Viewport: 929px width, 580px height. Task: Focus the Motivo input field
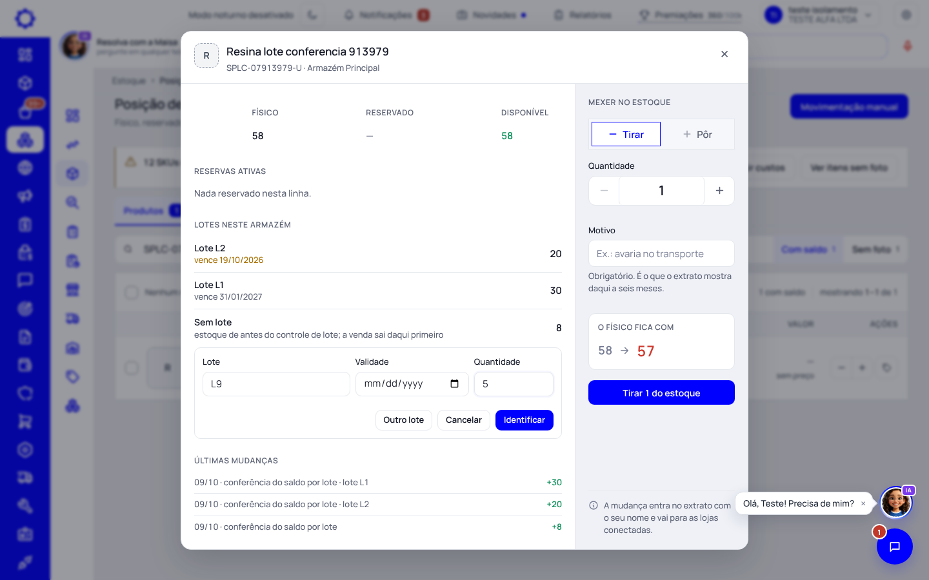coord(661,253)
